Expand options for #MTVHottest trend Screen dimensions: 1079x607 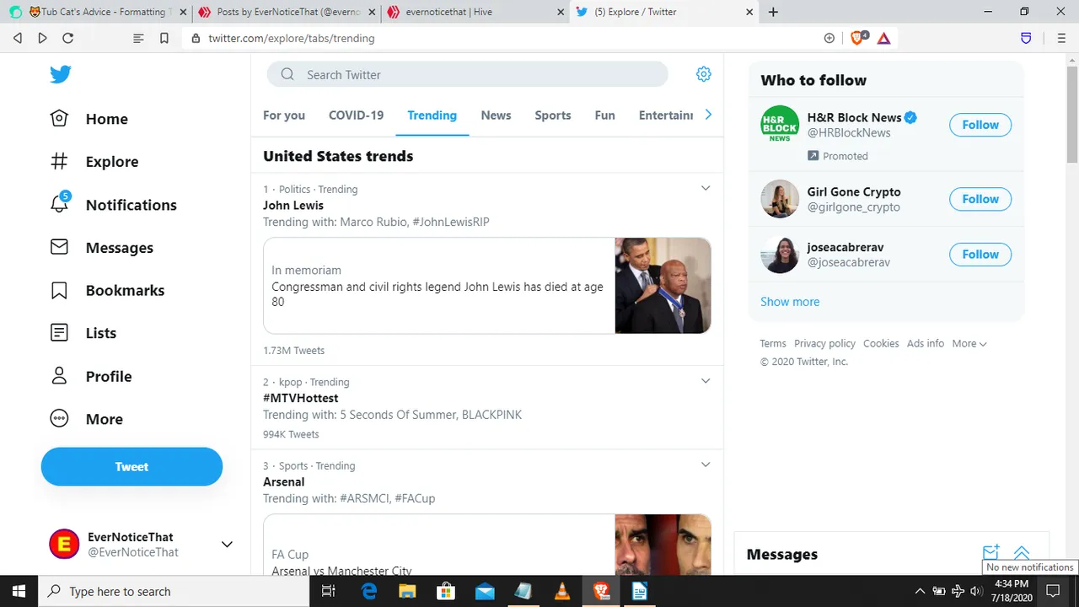point(706,380)
